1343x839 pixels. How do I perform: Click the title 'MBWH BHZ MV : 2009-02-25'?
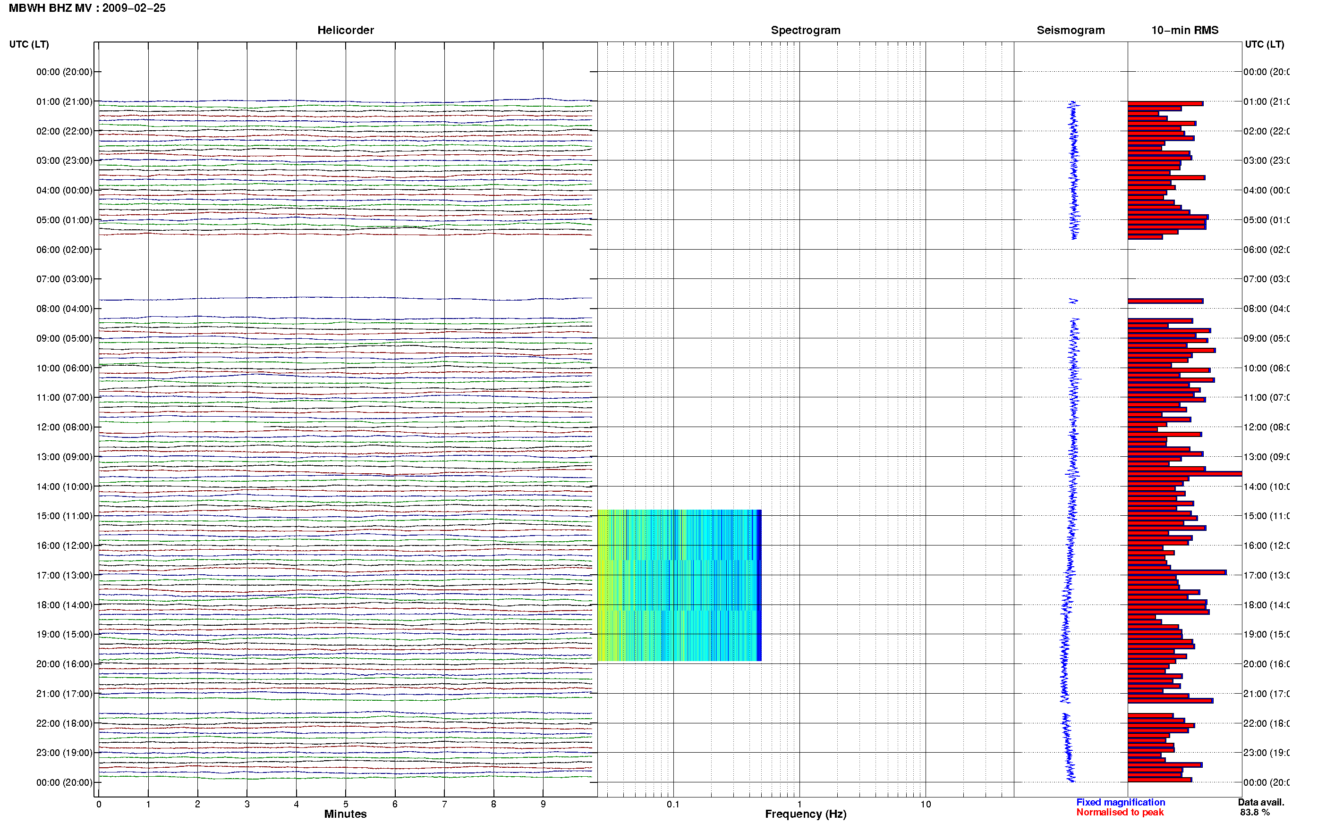[x=87, y=8]
